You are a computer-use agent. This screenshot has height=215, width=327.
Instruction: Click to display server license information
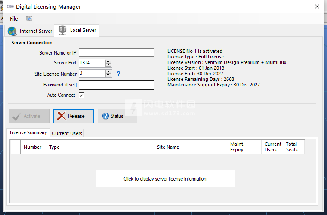click(165, 179)
